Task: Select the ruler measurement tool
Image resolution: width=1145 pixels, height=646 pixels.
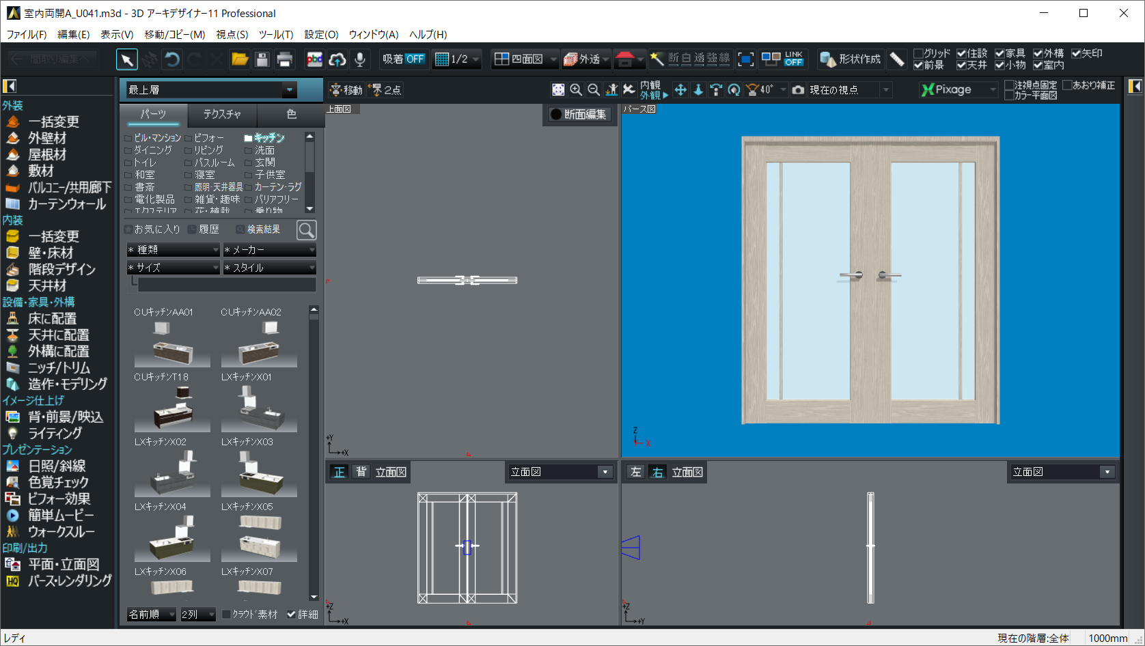Action: coord(897,59)
